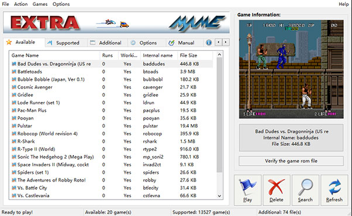This screenshot has height=216, width=352.
Task: Select Sonic The Hedgehog 2 in the list
Action: pos(56,157)
